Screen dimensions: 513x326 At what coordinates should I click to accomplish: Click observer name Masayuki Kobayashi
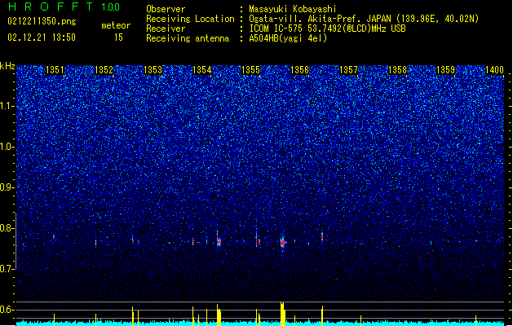(x=293, y=9)
